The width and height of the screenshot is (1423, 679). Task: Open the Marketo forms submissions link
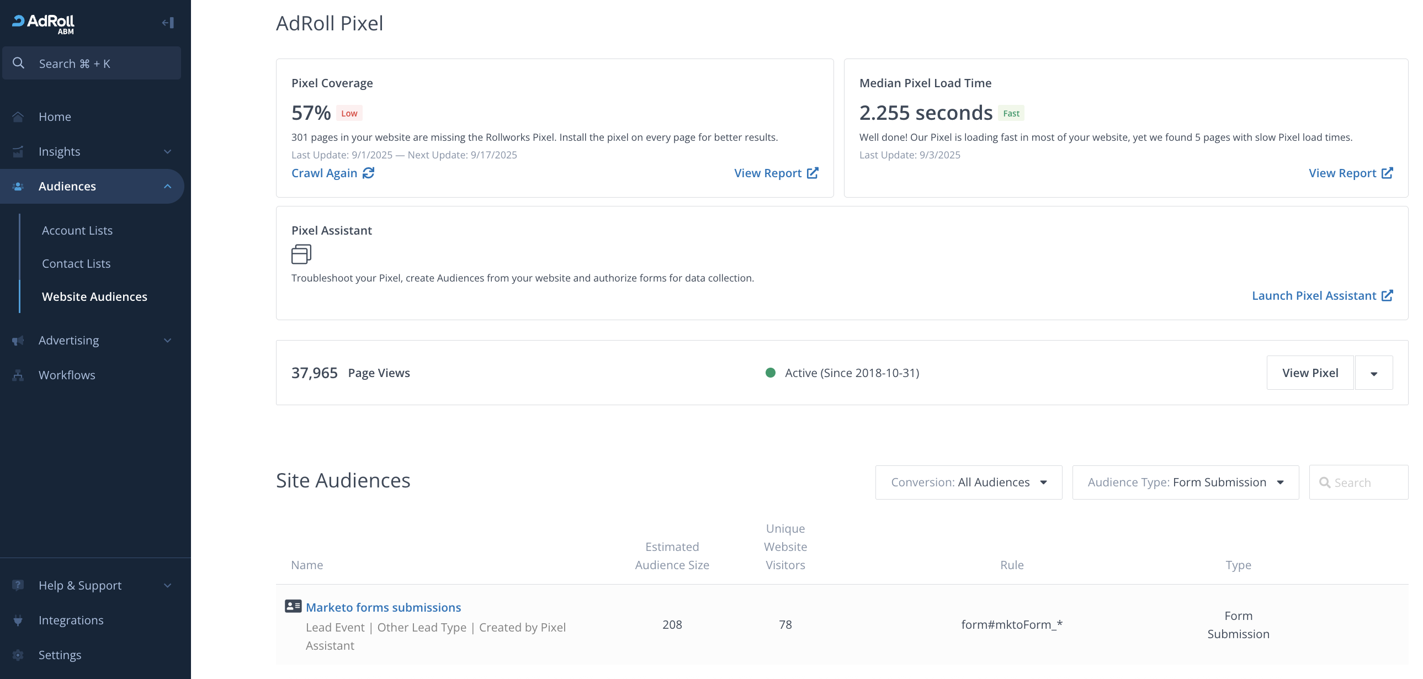point(384,607)
